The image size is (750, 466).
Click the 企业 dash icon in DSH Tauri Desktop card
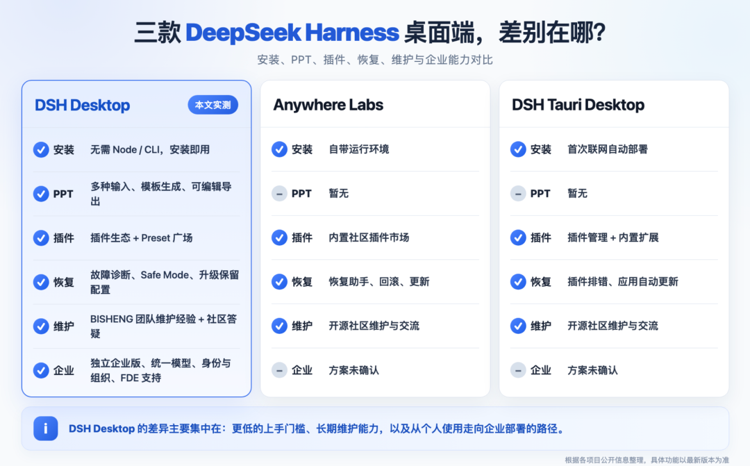coord(518,370)
